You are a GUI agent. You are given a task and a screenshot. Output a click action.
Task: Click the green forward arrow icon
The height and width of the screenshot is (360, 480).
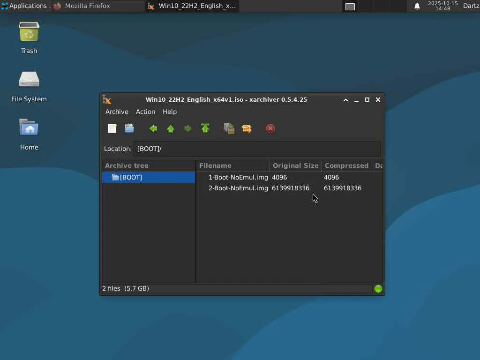pyautogui.click(x=187, y=128)
